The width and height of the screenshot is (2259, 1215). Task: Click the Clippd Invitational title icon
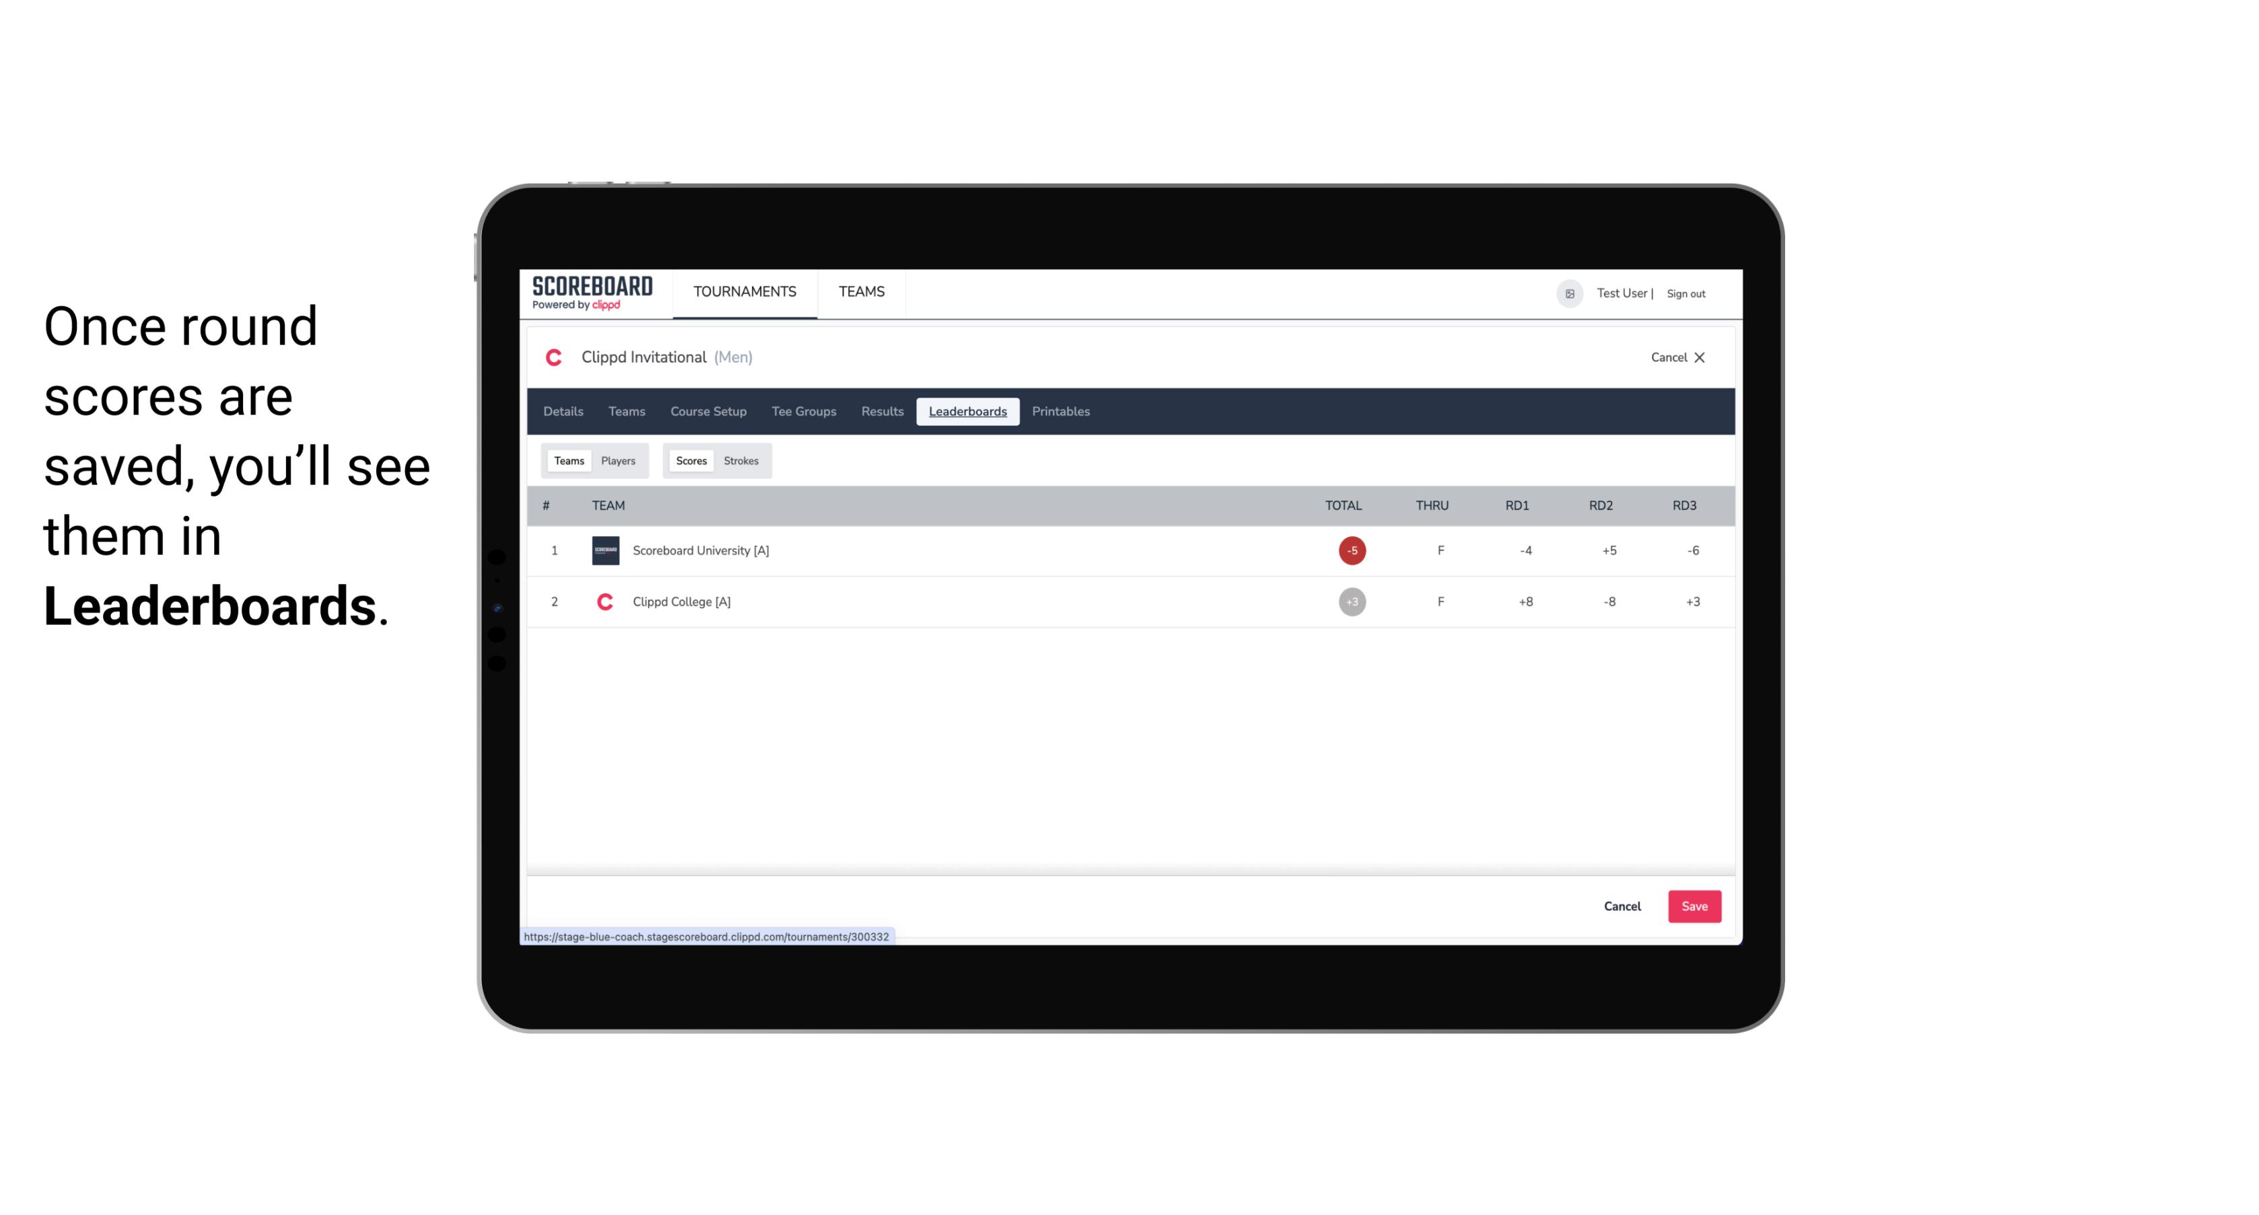554,358
